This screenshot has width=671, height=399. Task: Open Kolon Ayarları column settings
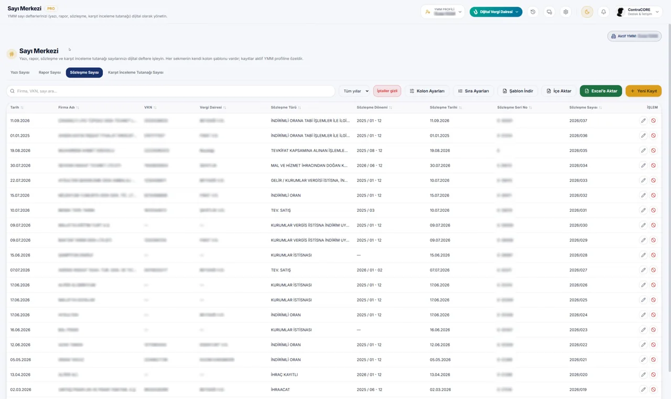427,91
